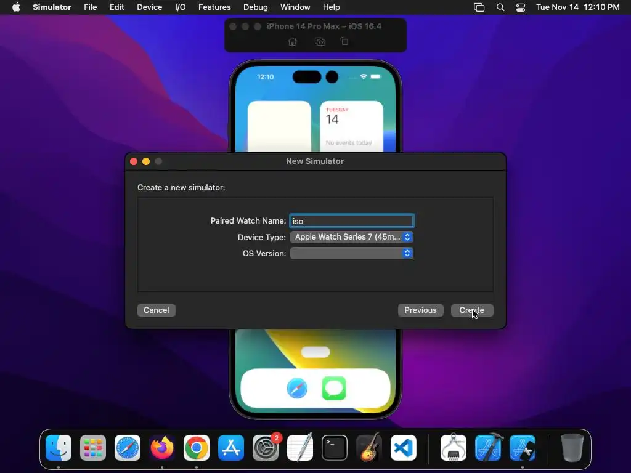631x473 pixels.
Task: Open the Device Type dropdown
Action: click(x=352, y=237)
